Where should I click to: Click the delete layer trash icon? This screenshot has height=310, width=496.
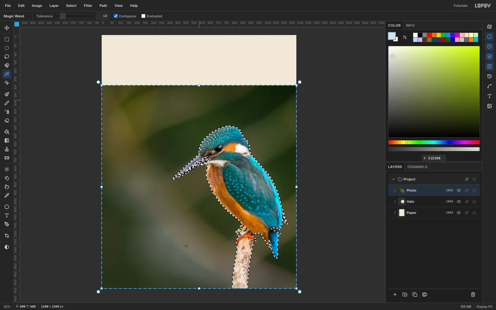[473, 294]
